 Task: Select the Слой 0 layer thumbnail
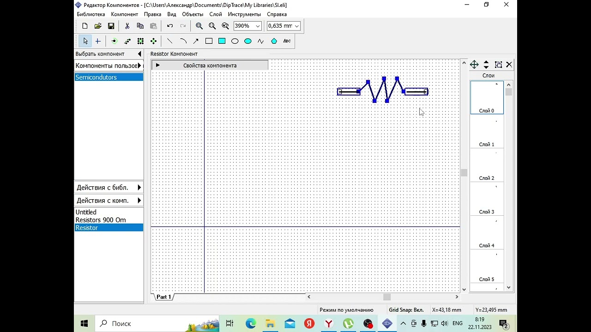[x=487, y=97]
